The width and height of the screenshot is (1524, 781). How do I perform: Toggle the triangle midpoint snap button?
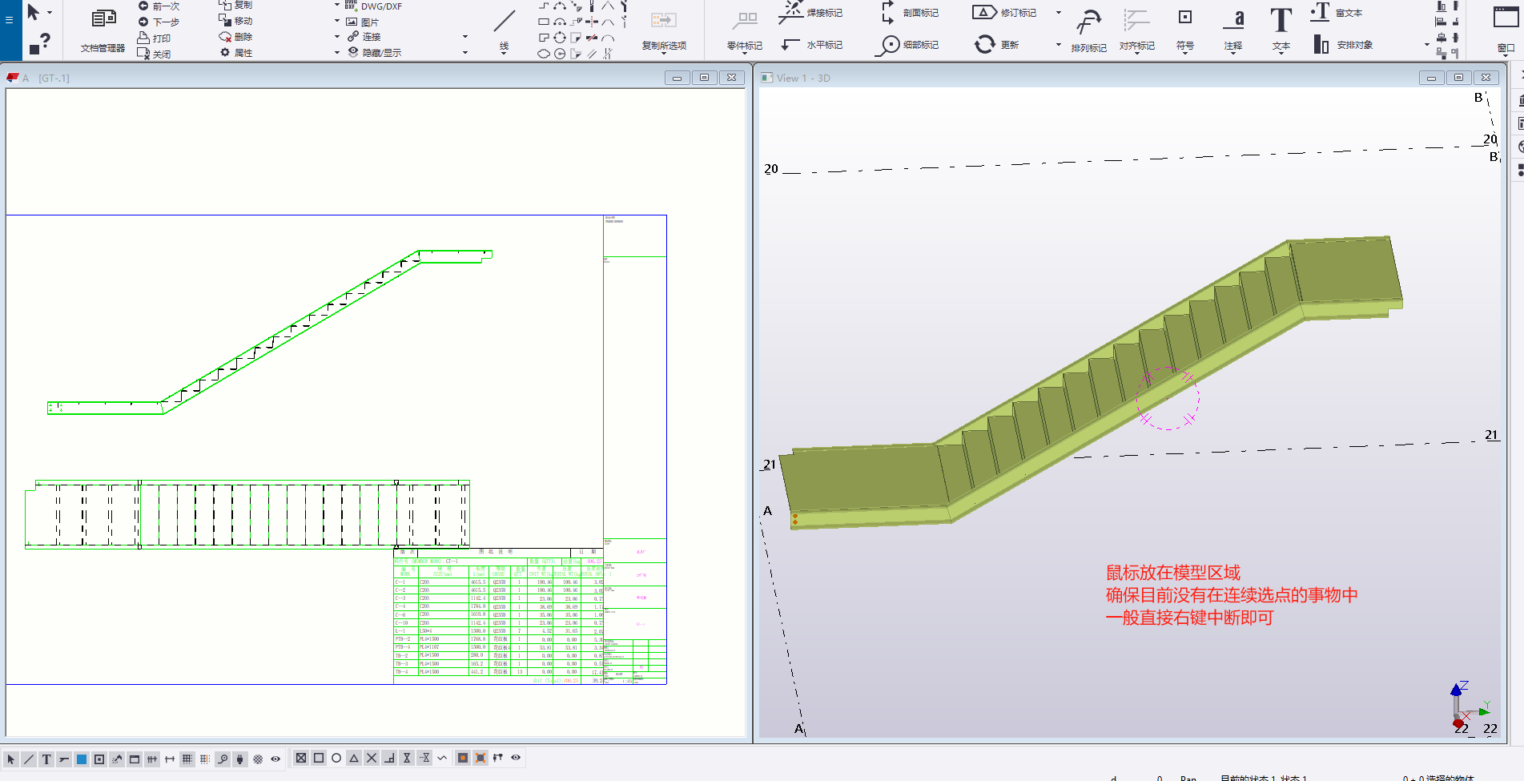(x=354, y=758)
